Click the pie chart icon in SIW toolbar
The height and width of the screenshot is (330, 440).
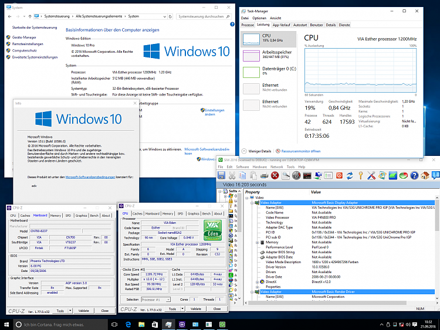click(x=404, y=176)
